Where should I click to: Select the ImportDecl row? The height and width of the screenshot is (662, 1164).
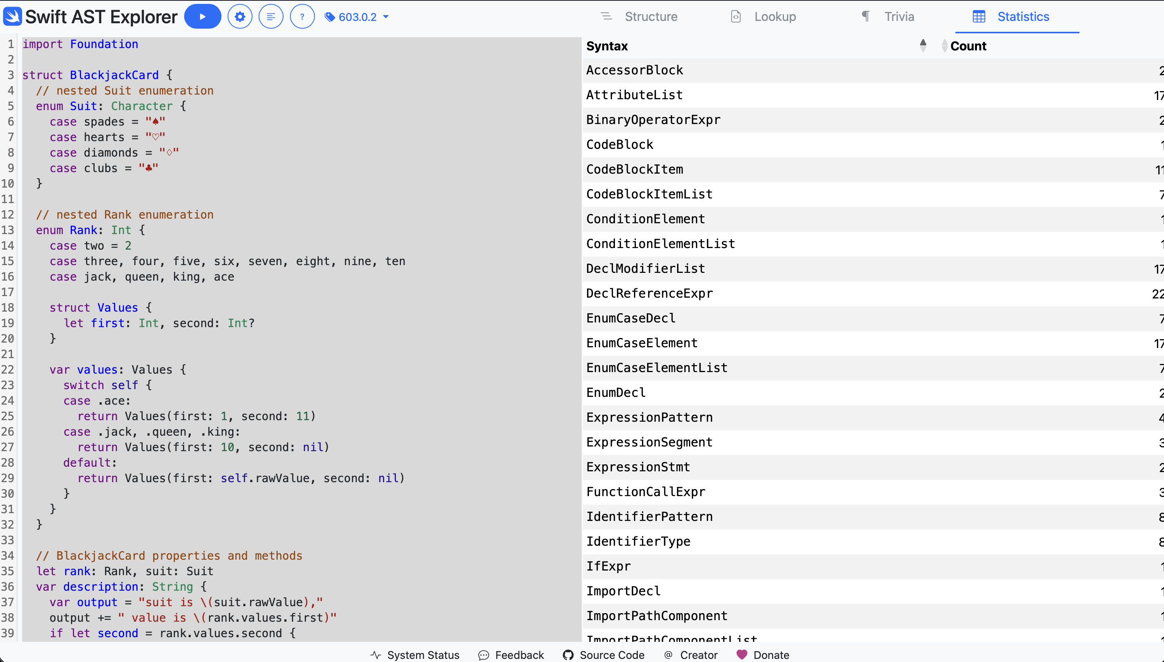click(873, 591)
